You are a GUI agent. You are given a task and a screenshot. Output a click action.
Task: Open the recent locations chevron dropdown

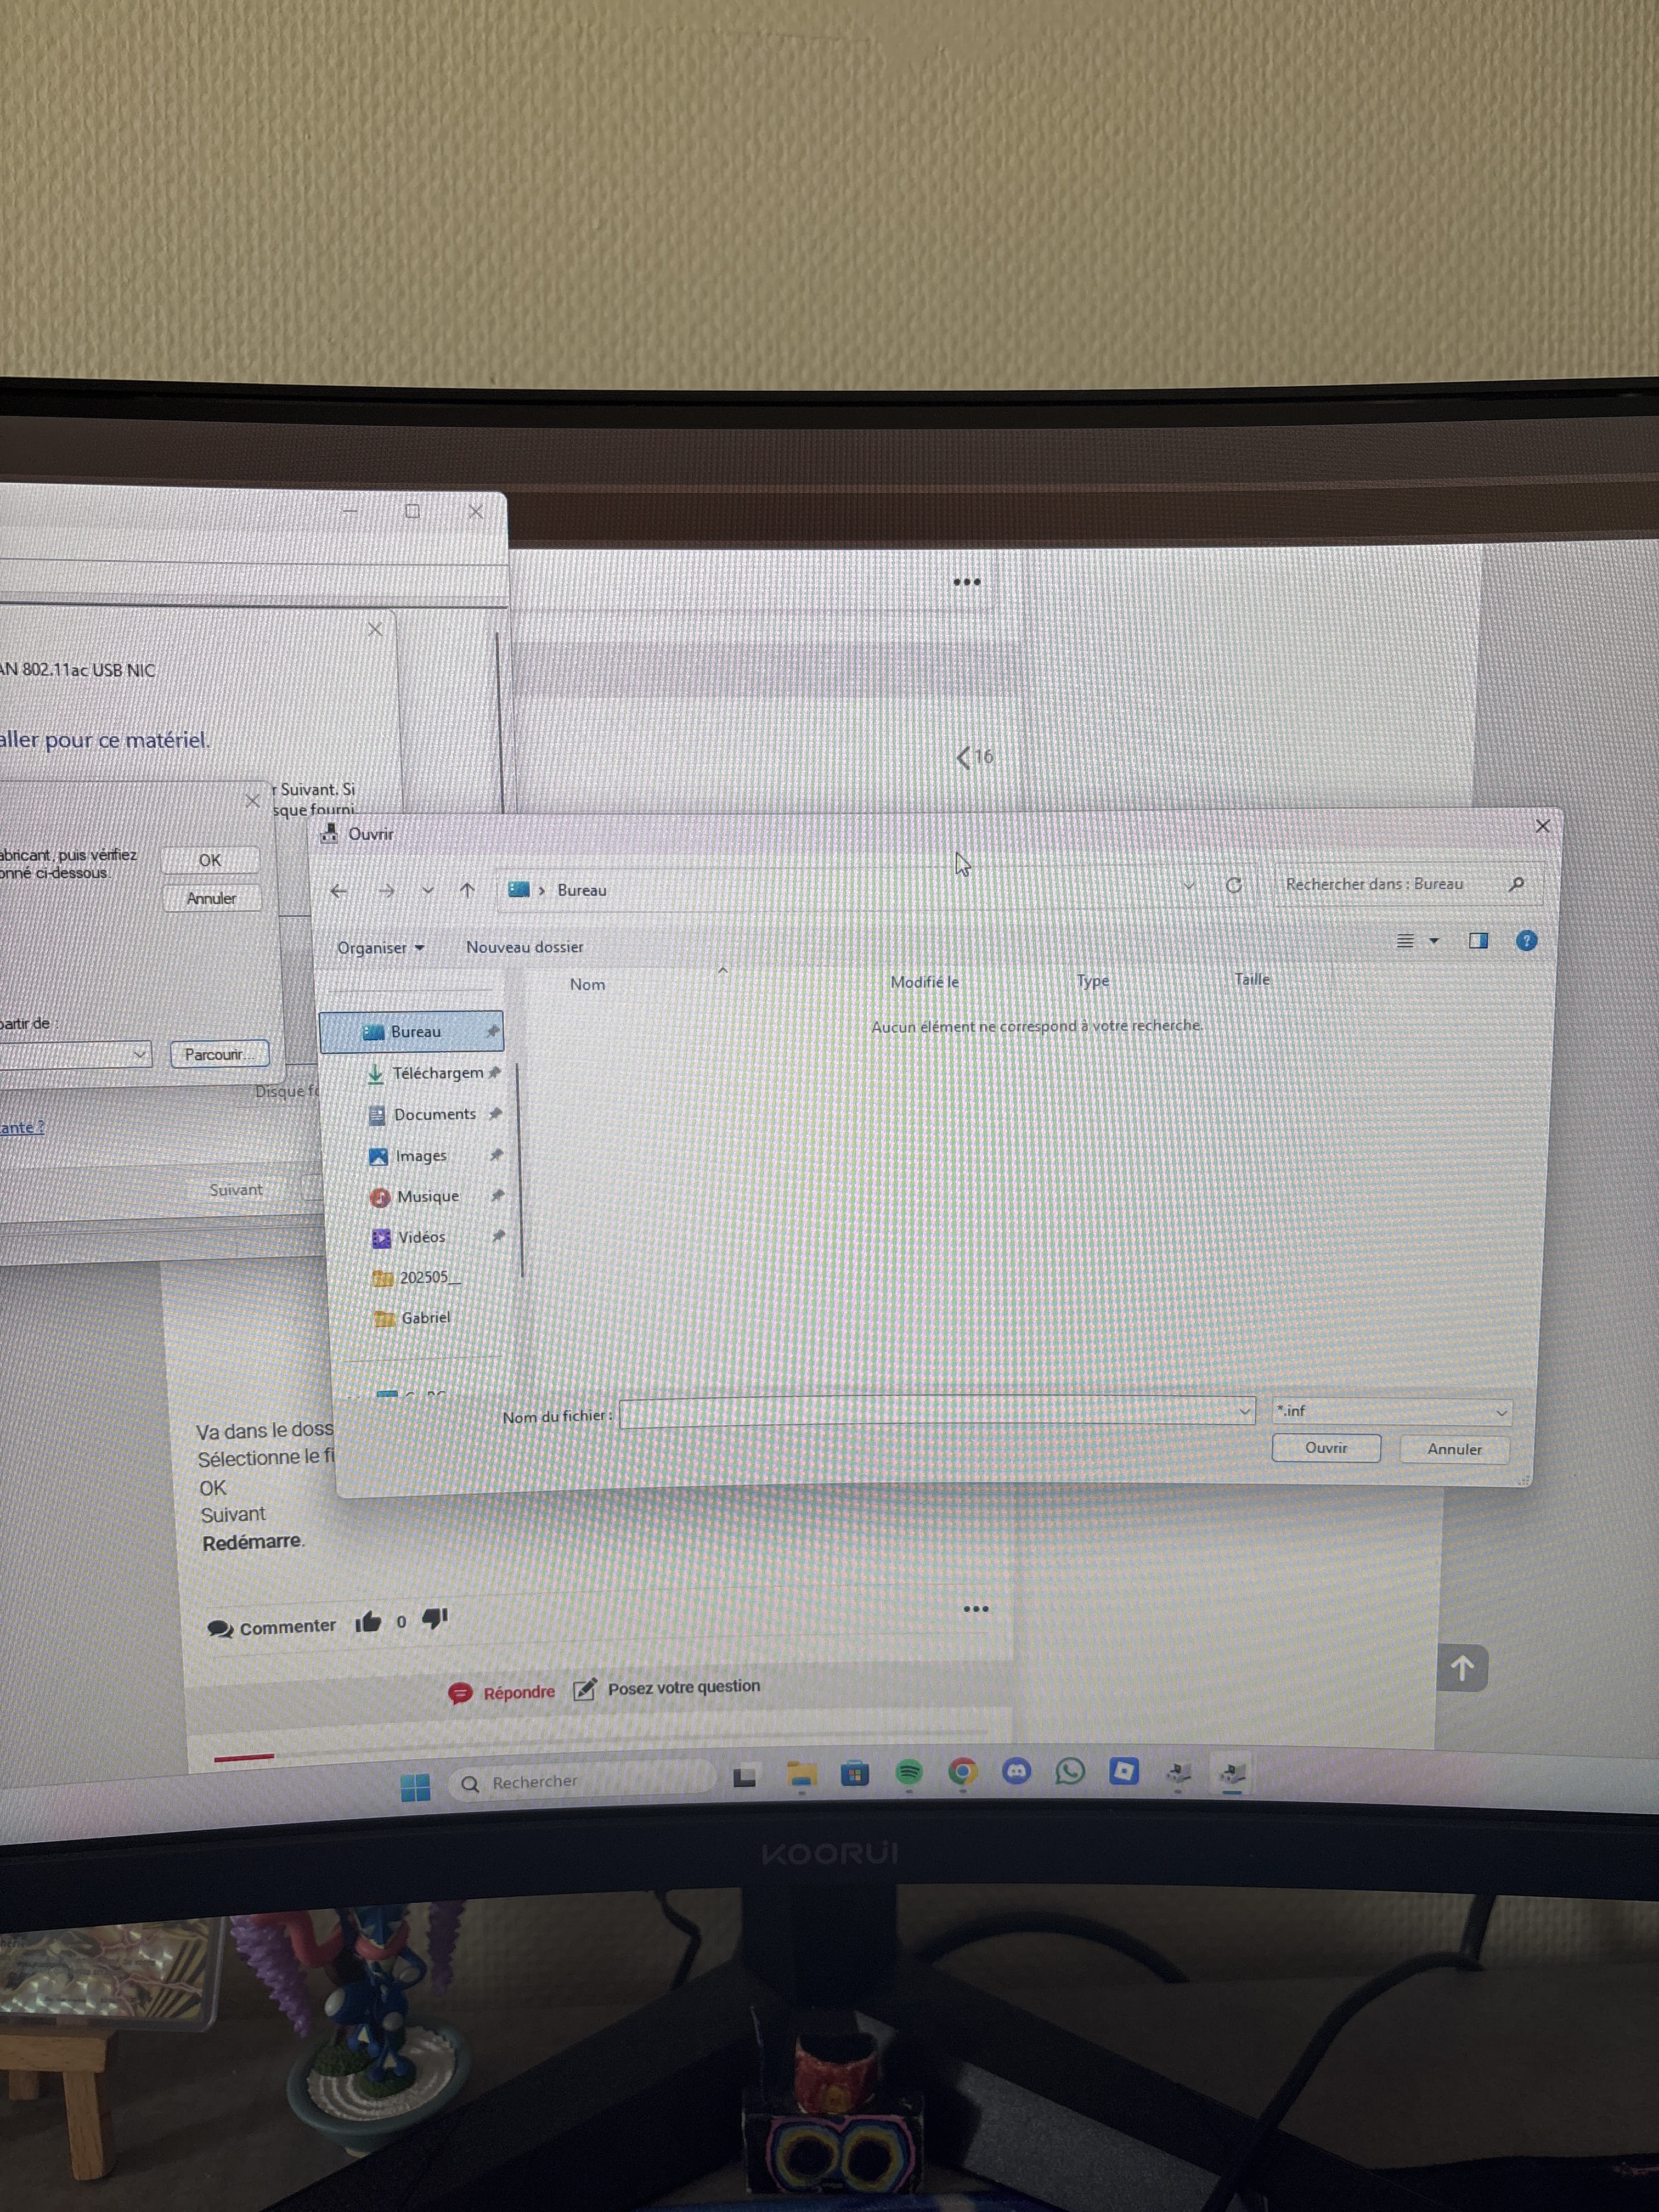[x=428, y=890]
